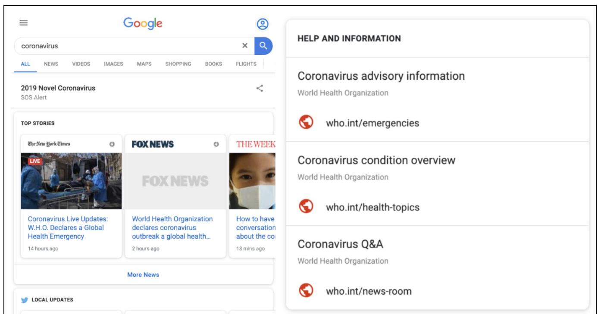Click the Google logo
The image size is (601, 314).
pyautogui.click(x=143, y=24)
